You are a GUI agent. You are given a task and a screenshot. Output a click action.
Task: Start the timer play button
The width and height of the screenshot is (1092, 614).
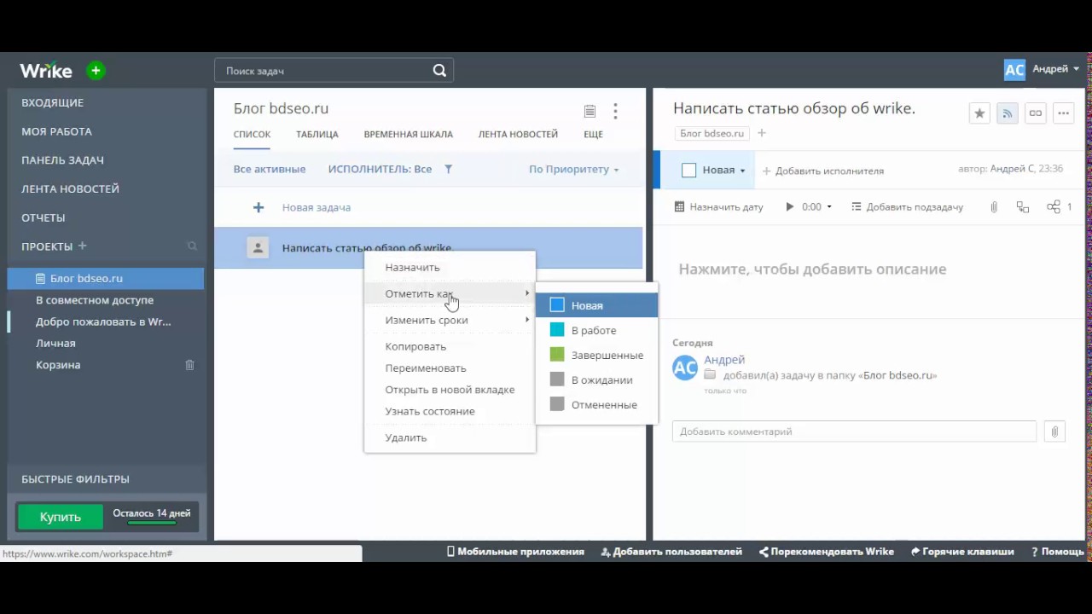click(x=790, y=206)
